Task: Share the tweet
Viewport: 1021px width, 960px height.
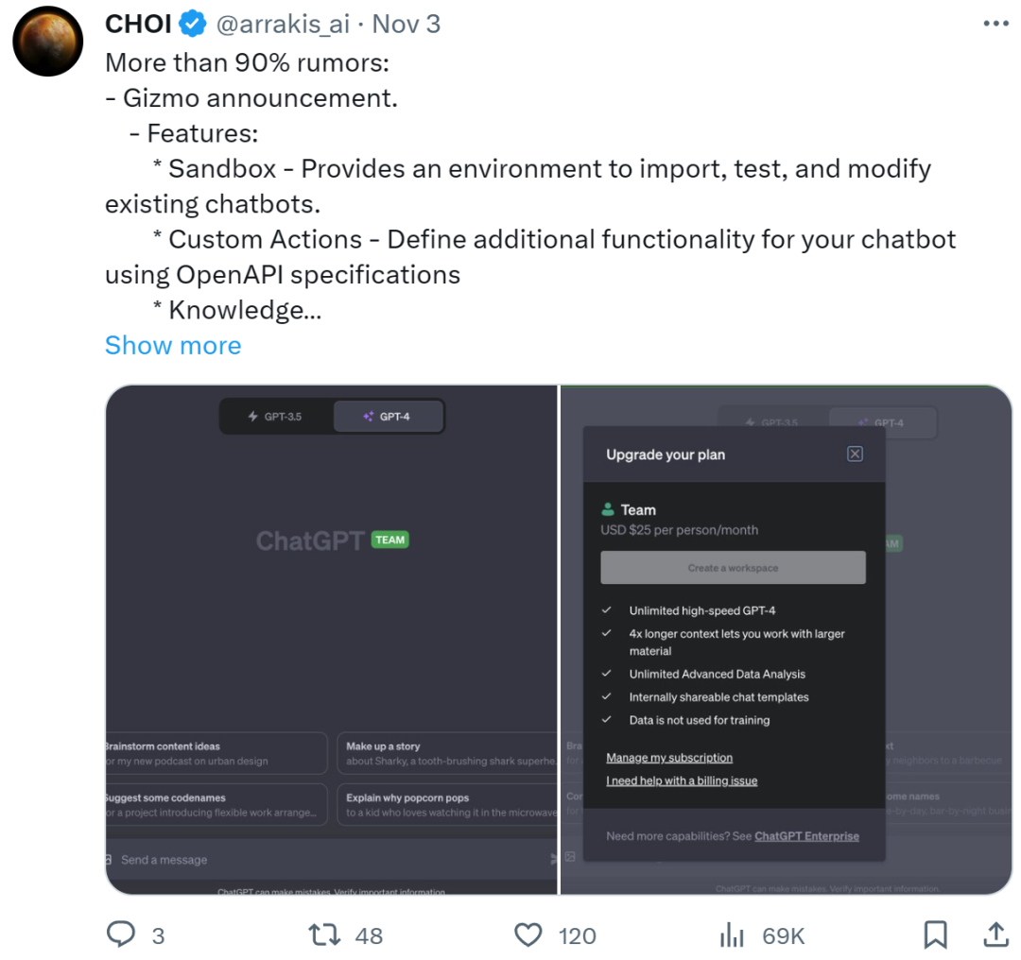Action: [995, 934]
